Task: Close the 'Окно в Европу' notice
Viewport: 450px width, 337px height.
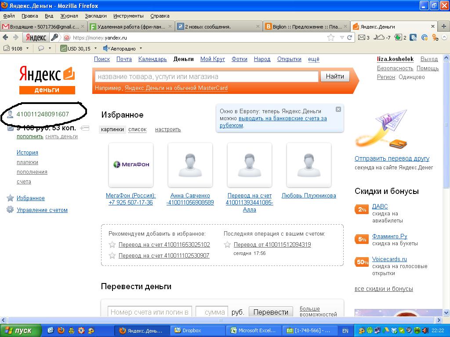Action: click(338, 109)
